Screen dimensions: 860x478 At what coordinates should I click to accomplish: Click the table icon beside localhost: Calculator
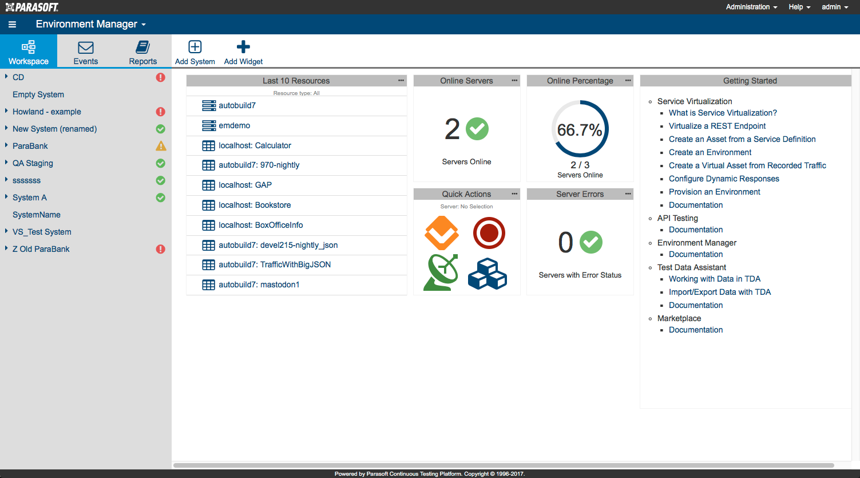pos(209,145)
